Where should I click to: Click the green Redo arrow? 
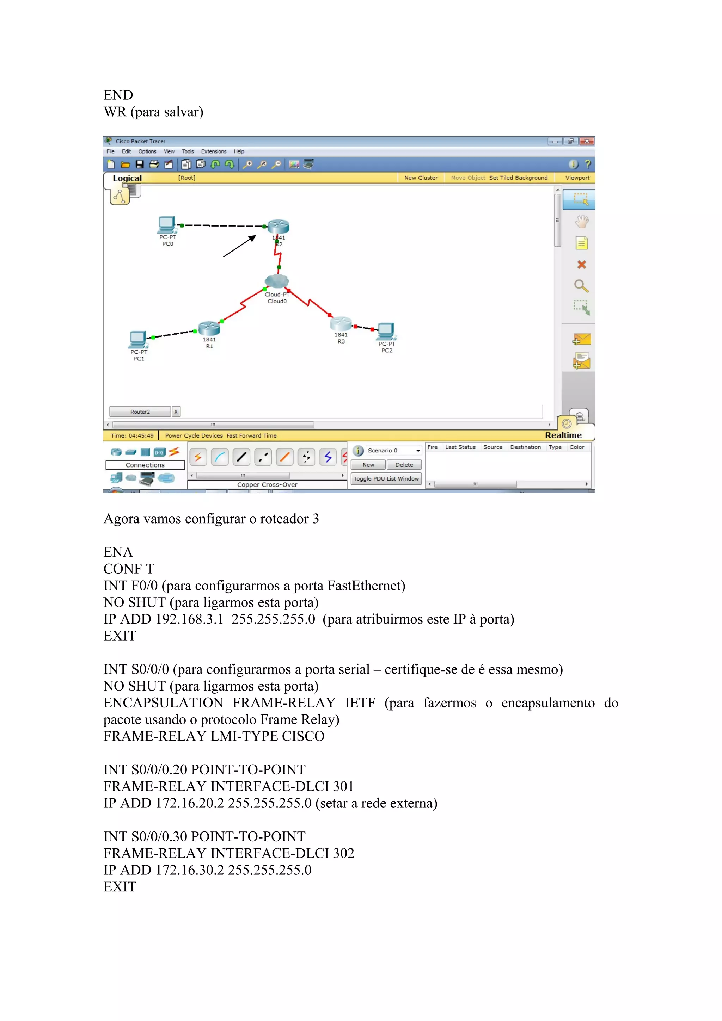coord(230,165)
